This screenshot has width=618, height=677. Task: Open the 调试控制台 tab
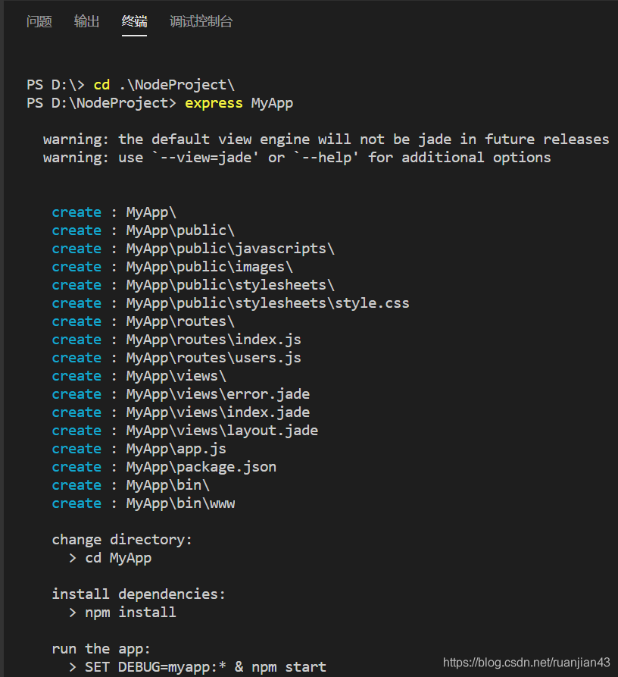pos(201,21)
